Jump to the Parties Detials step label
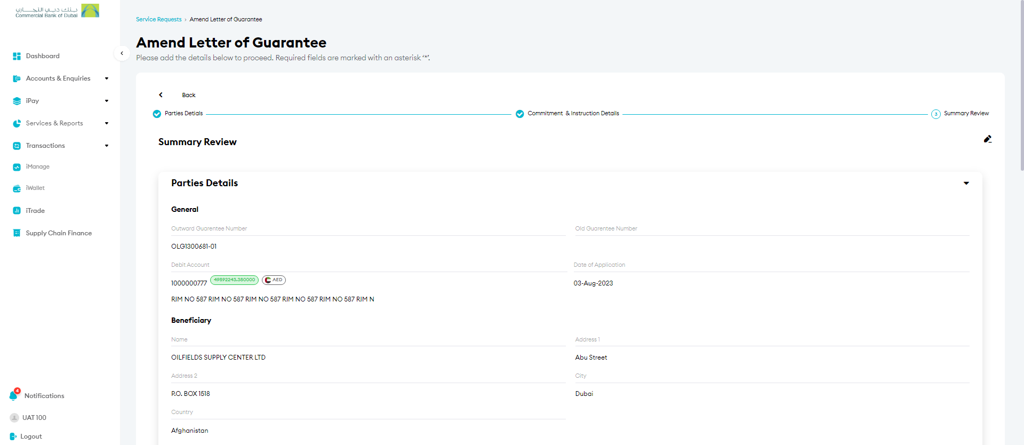Viewport: 1024px width, 445px height. [184, 113]
